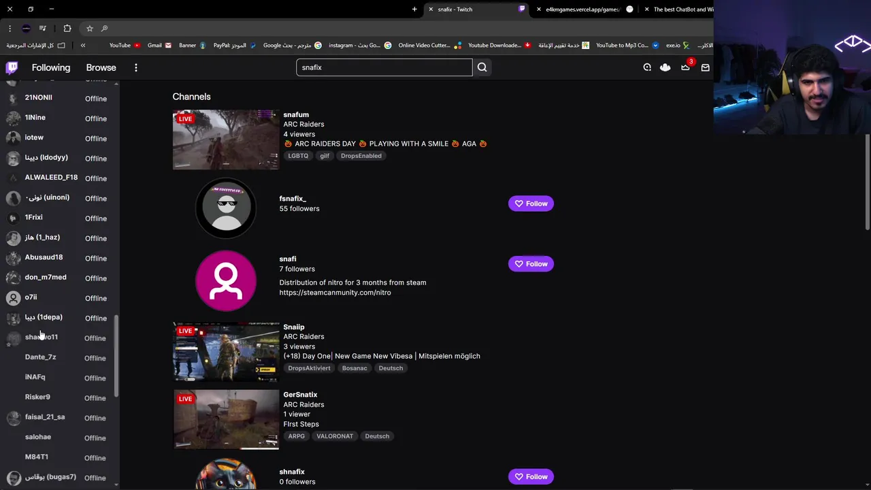The height and width of the screenshot is (490, 871).
Task: Open steamcanmunity.com/nitro link text
Action: coord(335,293)
